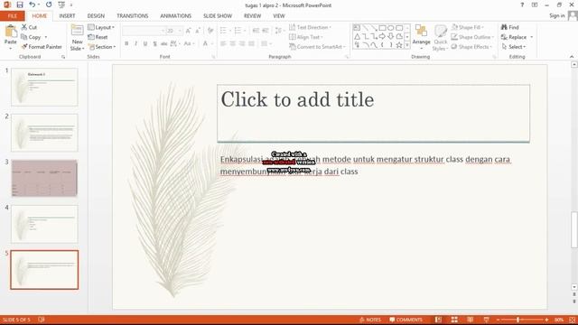
Task: Click Sign in link
Action: point(556,15)
